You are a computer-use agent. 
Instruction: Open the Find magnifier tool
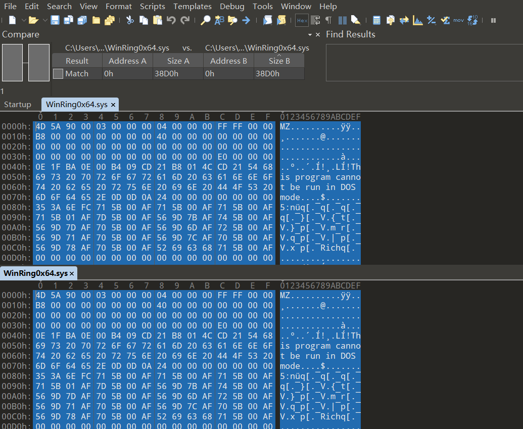tap(206, 20)
